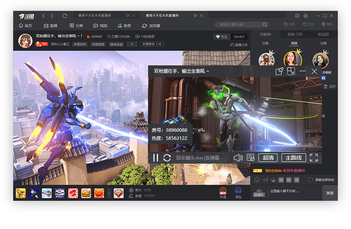
Task: Select the 声音好听 tag
Action: pos(80,44)
